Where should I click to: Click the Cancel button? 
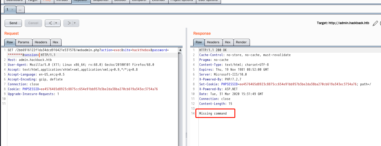[x=33, y=23]
